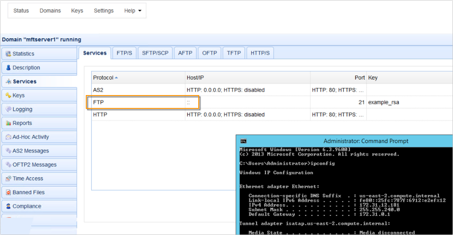Click the Banned Files icon
453x235 pixels.
(x=8, y=192)
